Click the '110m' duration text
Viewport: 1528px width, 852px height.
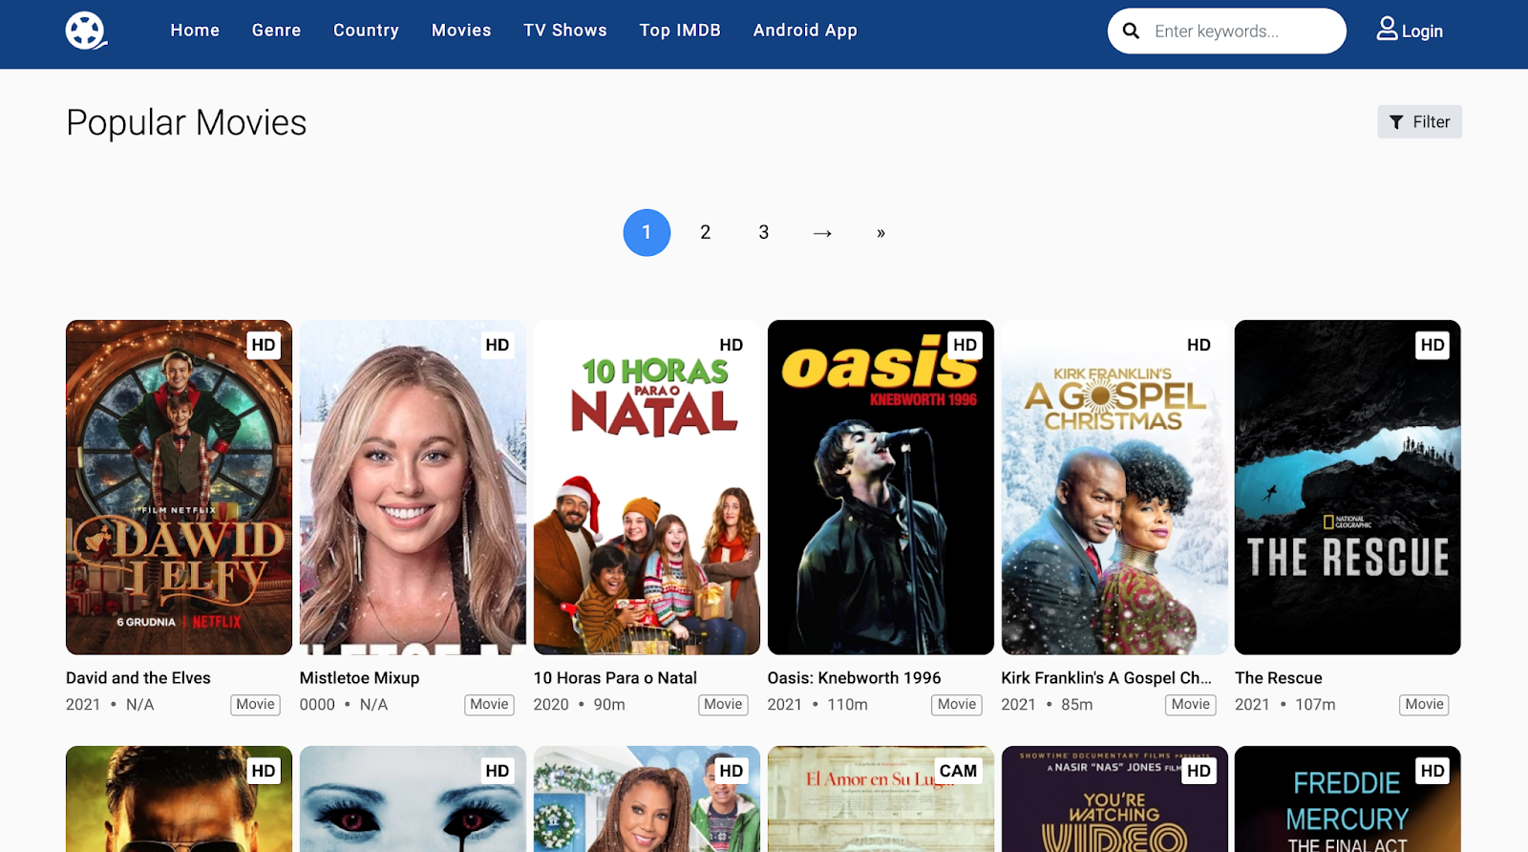[x=847, y=705]
